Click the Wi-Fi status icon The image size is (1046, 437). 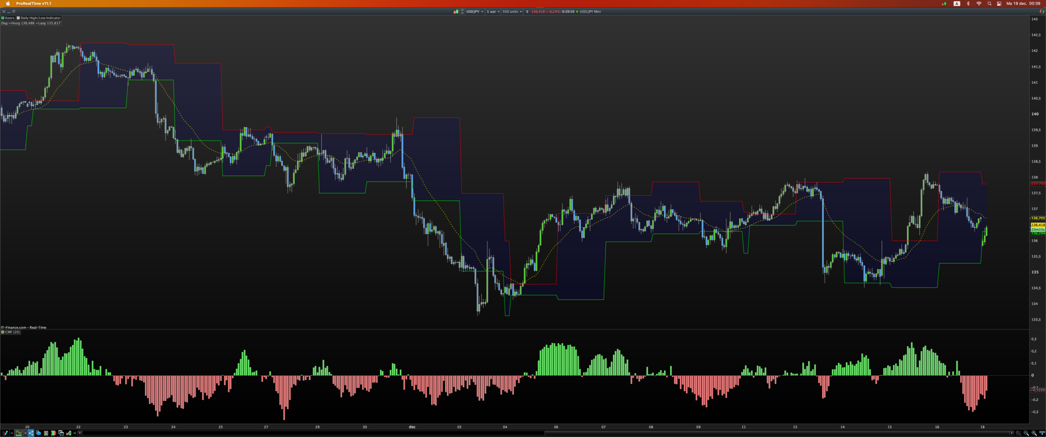tap(979, 4)
